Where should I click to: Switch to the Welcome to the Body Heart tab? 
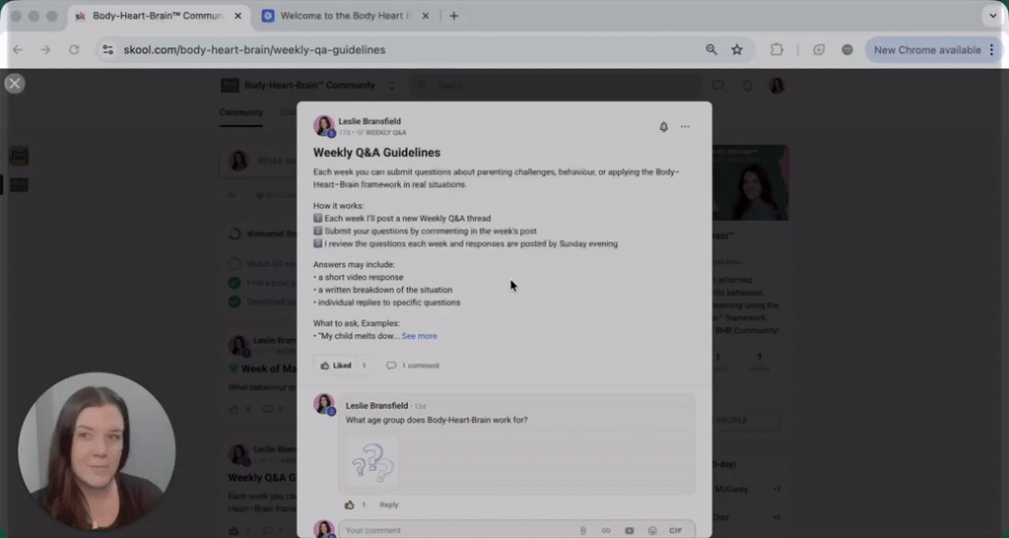tap(346, 16)
